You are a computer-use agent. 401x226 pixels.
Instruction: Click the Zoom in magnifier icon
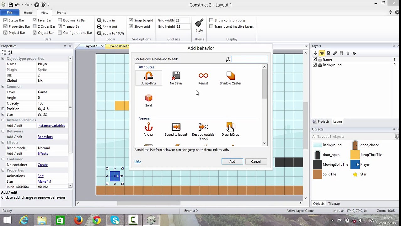pos(99,20)
